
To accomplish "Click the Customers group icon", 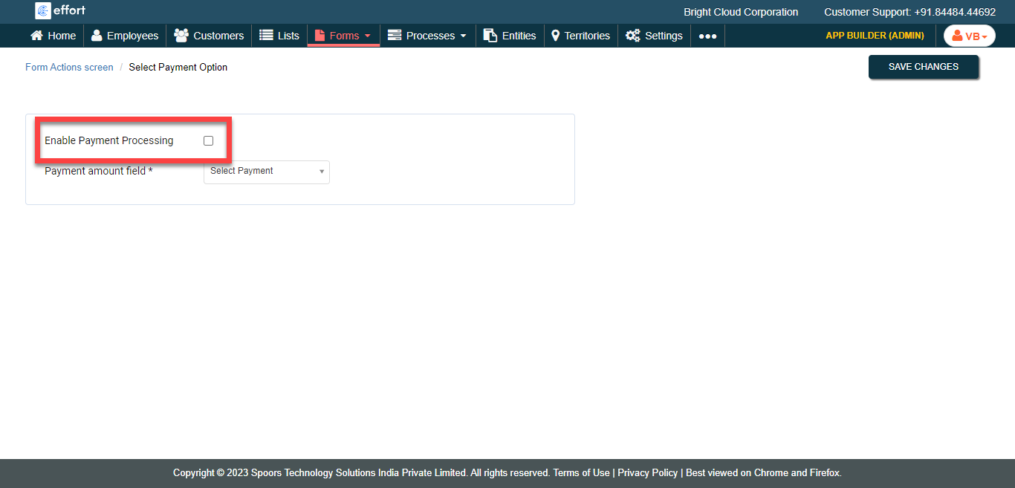I will tap(181, 36).
